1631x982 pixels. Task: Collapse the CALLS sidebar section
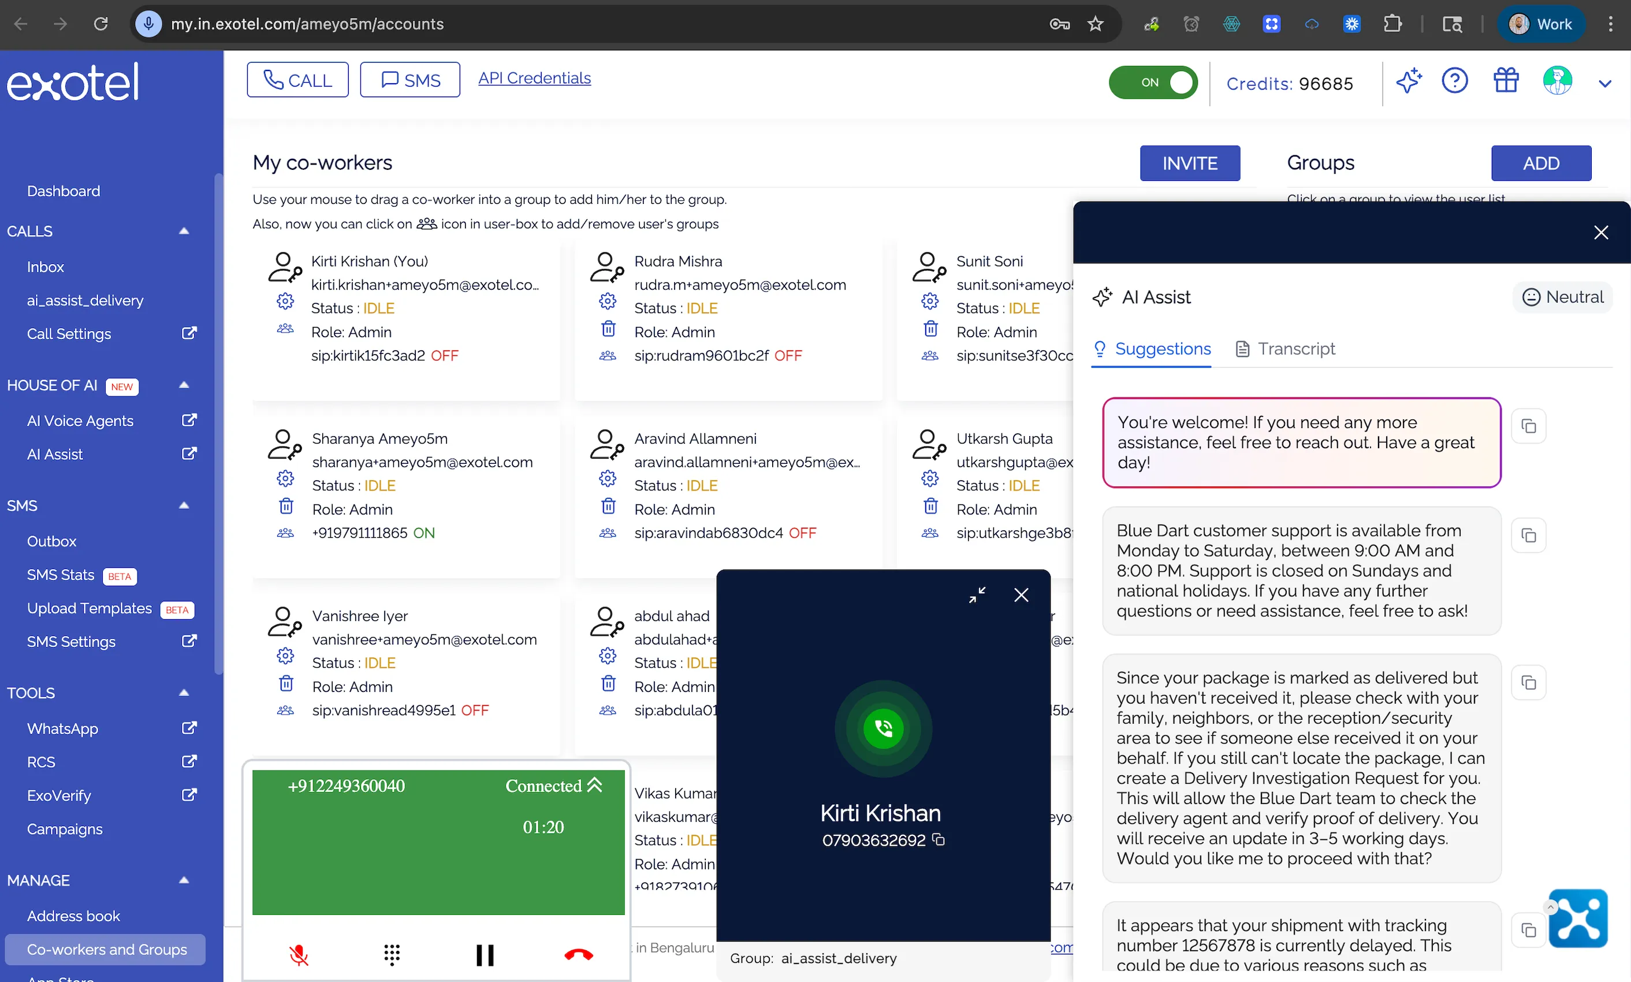coord(184,231)
